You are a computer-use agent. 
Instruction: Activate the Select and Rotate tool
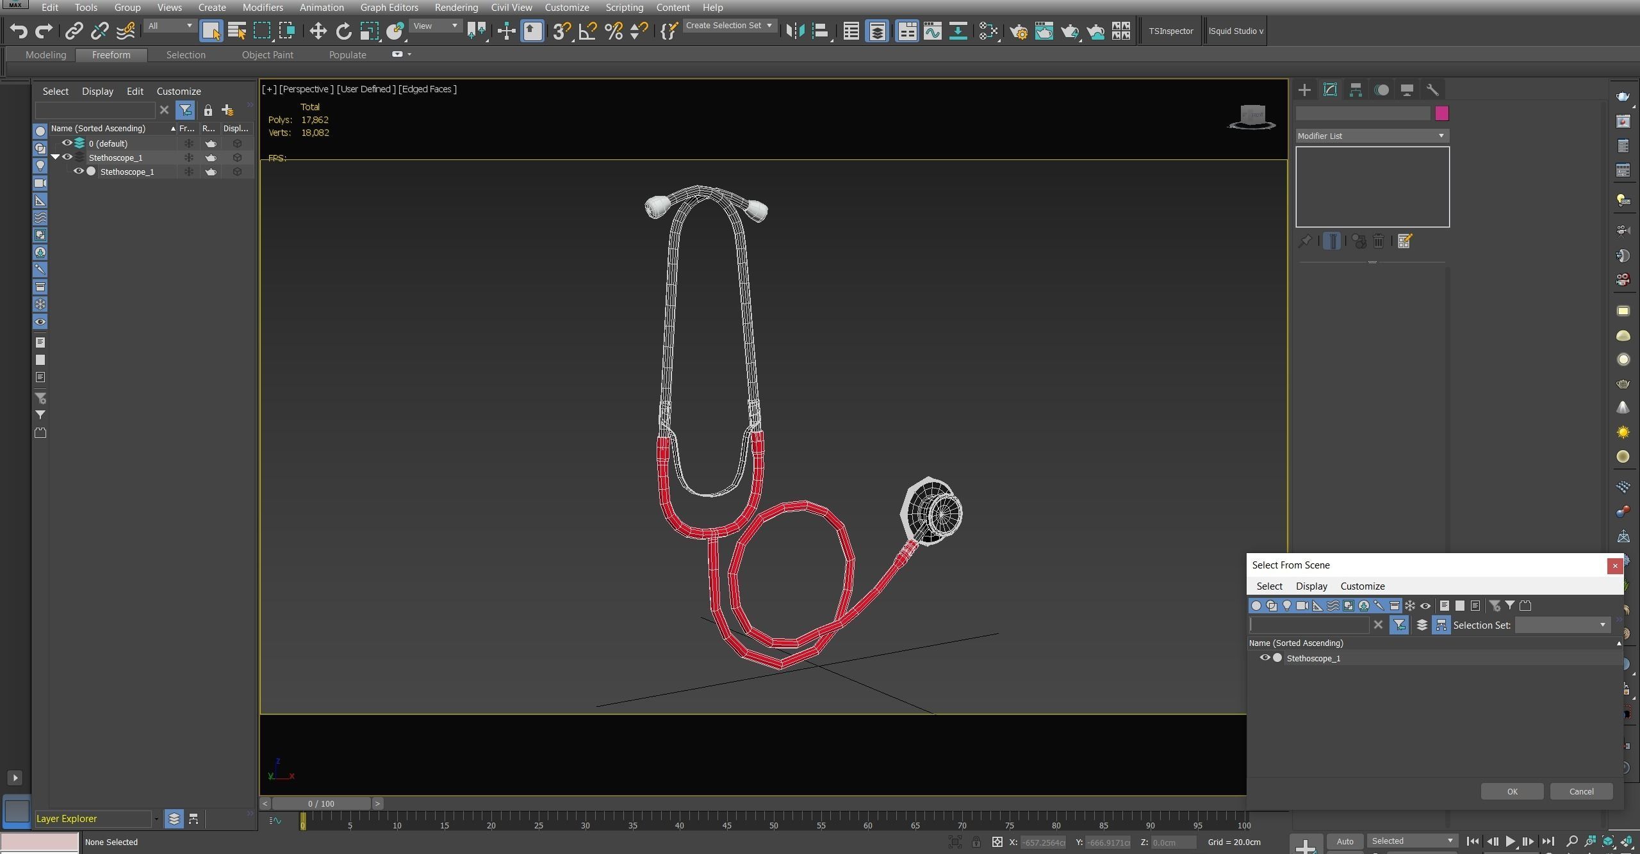344,31
